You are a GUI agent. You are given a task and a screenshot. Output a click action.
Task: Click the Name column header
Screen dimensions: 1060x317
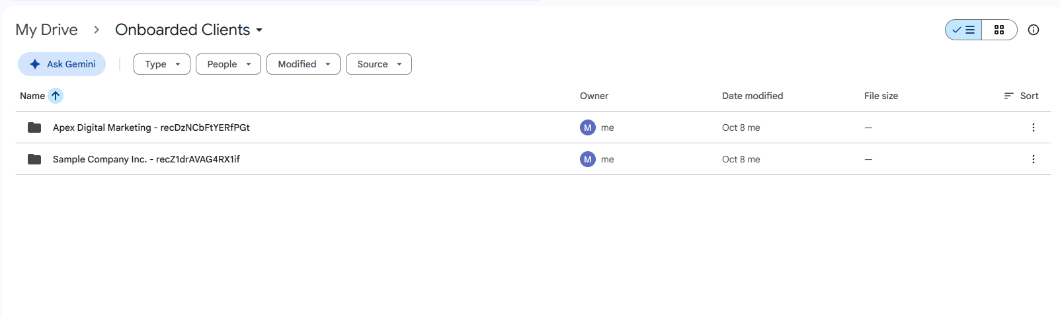(32, 96)
